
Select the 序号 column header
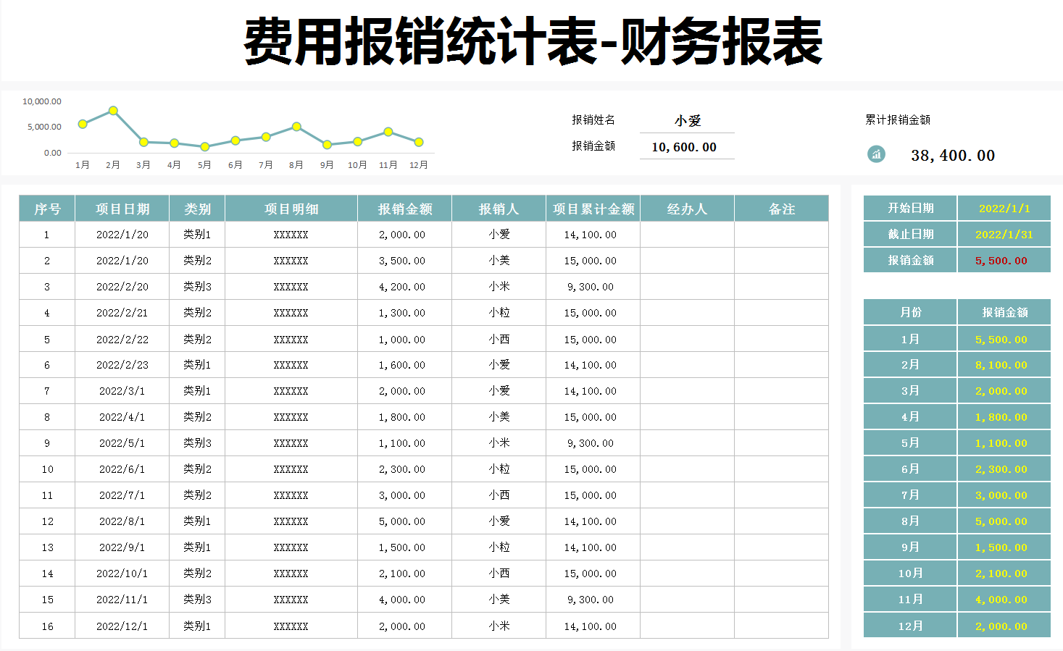pyautogui.click(x=46, y=208)
